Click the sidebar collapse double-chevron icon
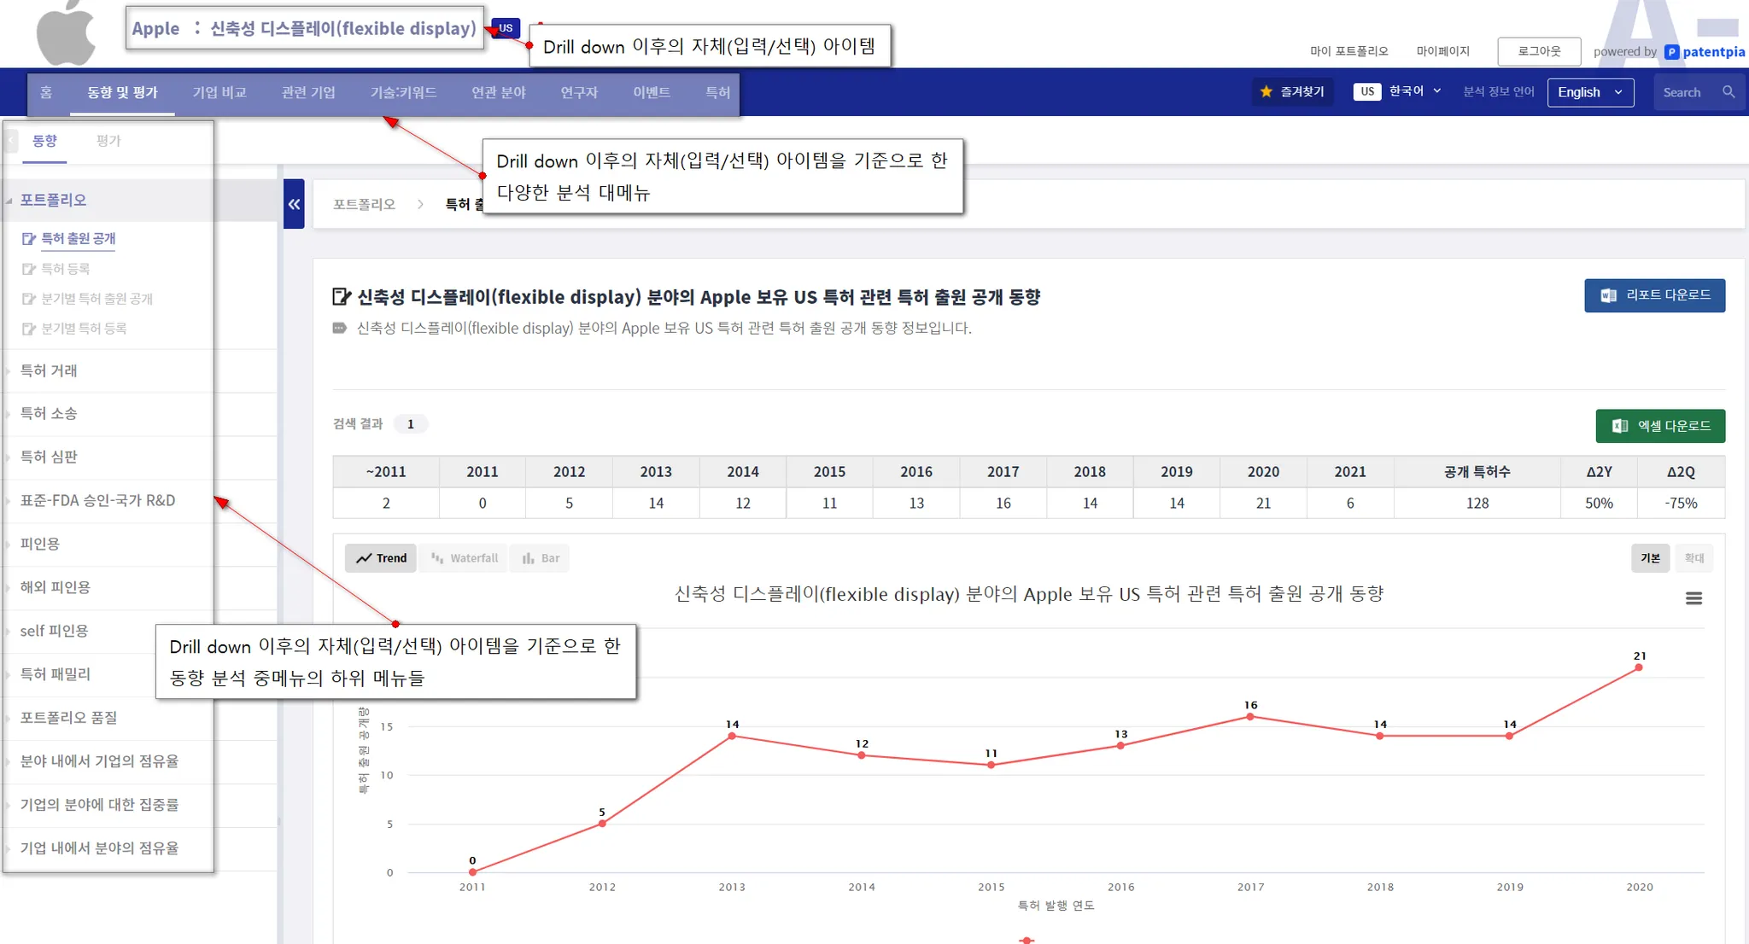The height and width of the screenshot is (944, 1749). [294, 204]
